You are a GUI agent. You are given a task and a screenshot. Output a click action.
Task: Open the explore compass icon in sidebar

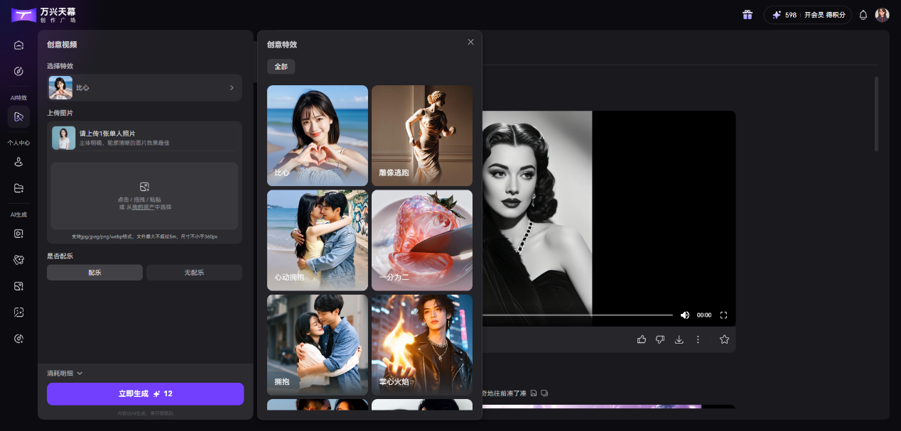tap(19, 71)
